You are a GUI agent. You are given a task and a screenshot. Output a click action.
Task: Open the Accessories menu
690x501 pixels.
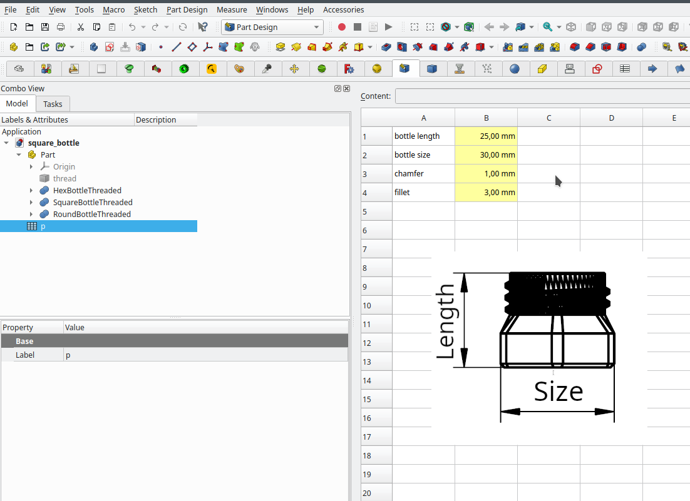[343, 9]
